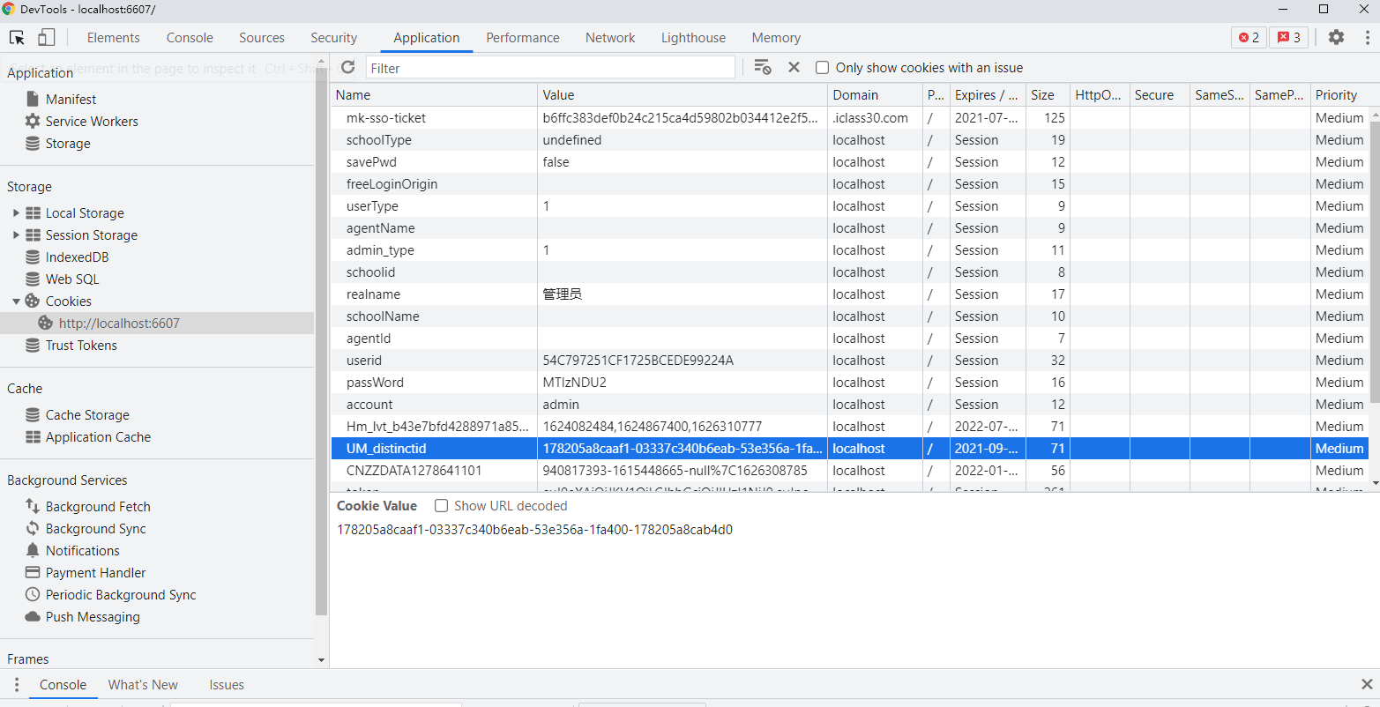The image size is (1380, 707).
Task: Open the Memory tab
Action: click(776, 38)
